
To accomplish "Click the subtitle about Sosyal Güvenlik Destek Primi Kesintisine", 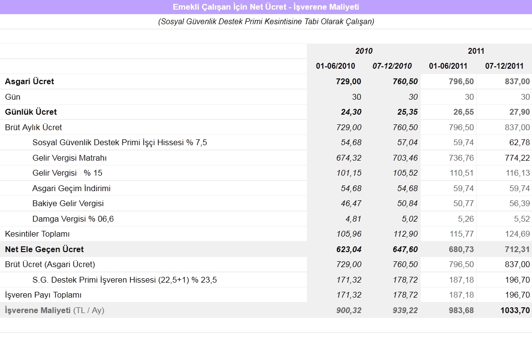I will coord(266,22).
